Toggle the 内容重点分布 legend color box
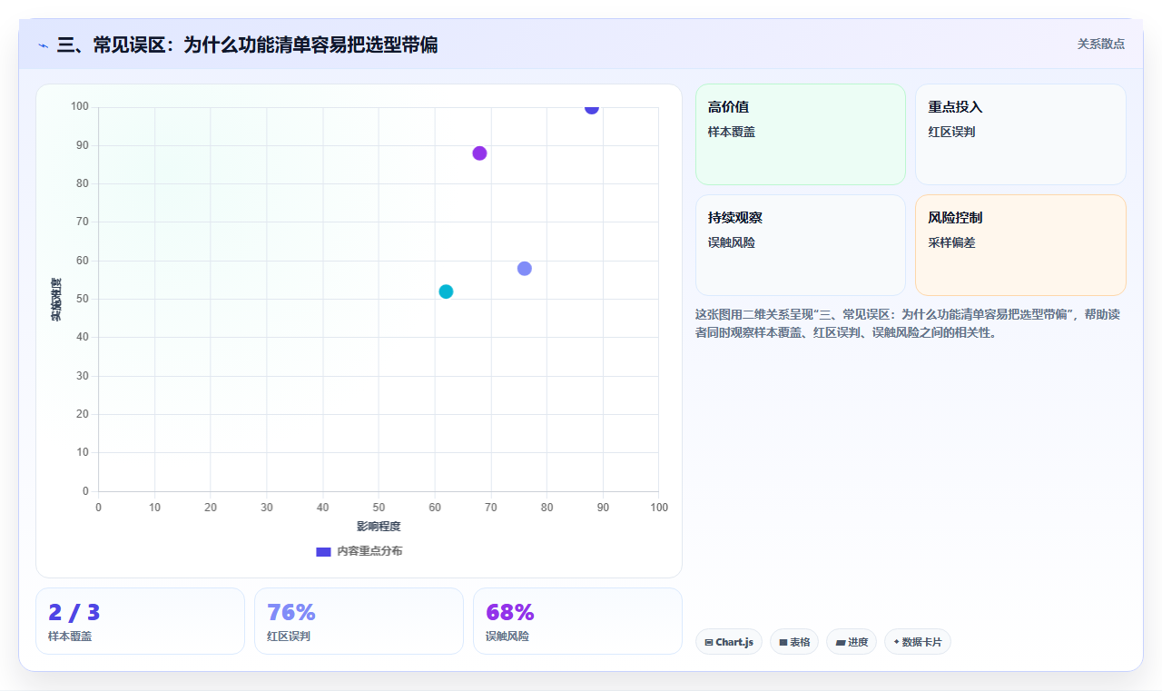The image size is (1162, 691). 323,551
